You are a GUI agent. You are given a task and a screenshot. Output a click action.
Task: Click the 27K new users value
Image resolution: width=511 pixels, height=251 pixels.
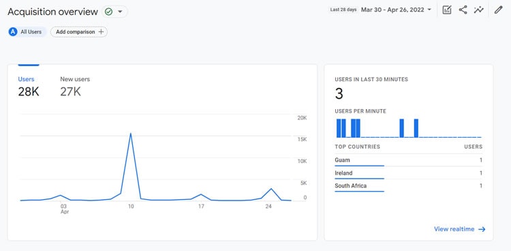click(70, 92)
